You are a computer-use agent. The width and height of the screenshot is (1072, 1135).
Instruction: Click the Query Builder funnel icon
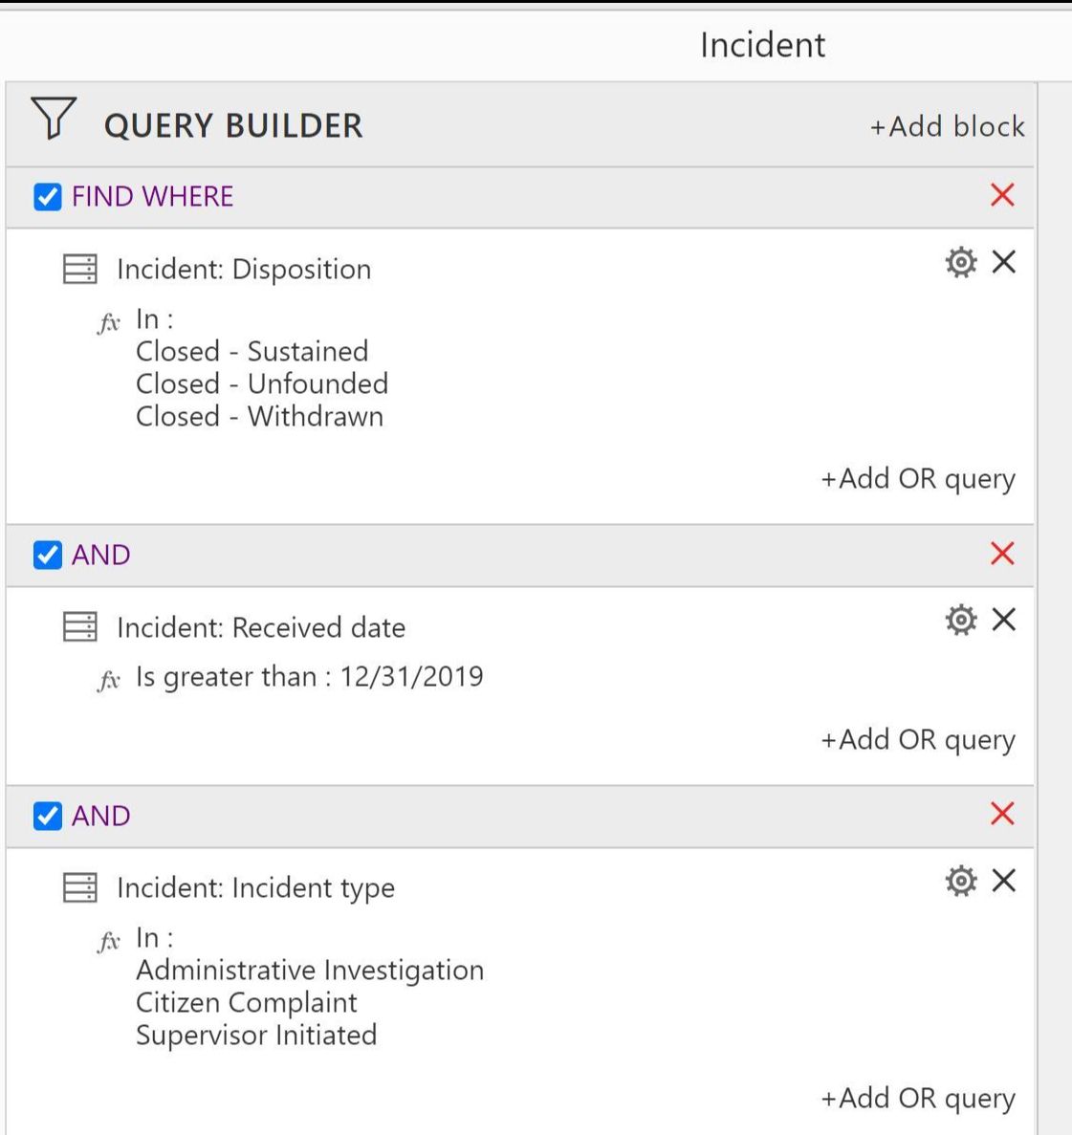tap(54, 118)
